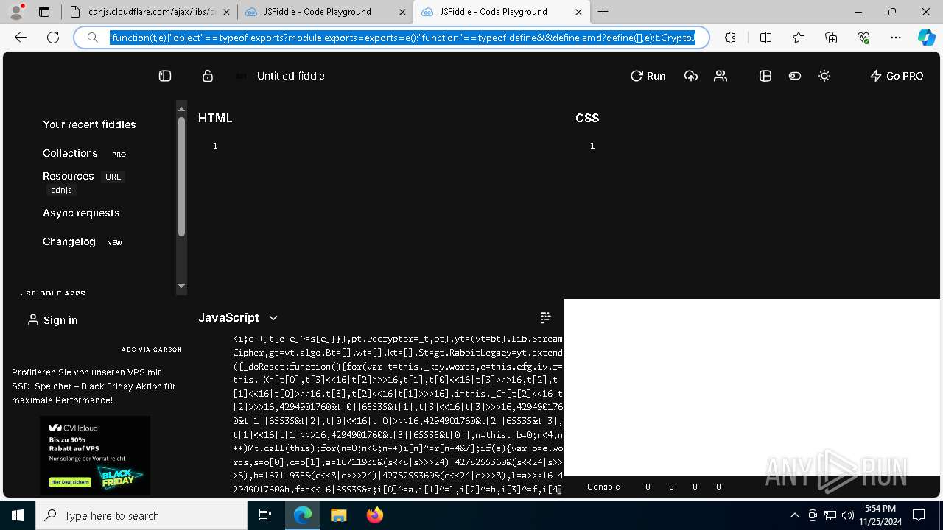The width and height of the screenshot is (943, 530).
Task: Click the sidebar scrollbar thumb
Action: pos(181,177)
